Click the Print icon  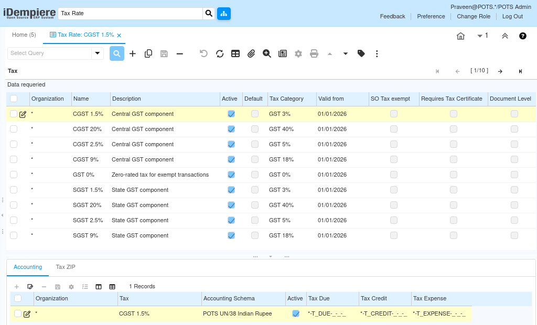[x=314, y=53]
